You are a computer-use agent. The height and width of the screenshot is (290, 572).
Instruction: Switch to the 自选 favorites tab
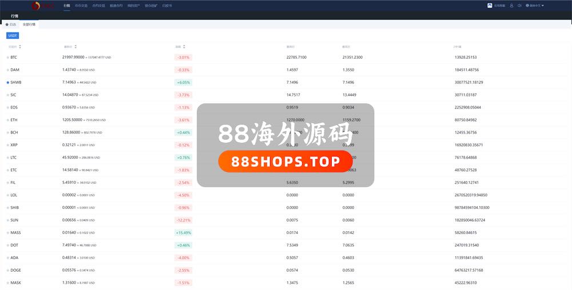pyautogui.click(x=11, y=25)
